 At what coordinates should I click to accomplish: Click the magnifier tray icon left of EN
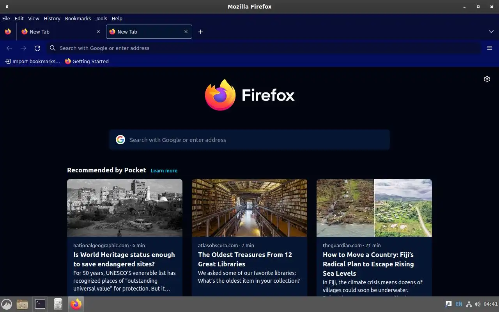click(x=448, y=304)
